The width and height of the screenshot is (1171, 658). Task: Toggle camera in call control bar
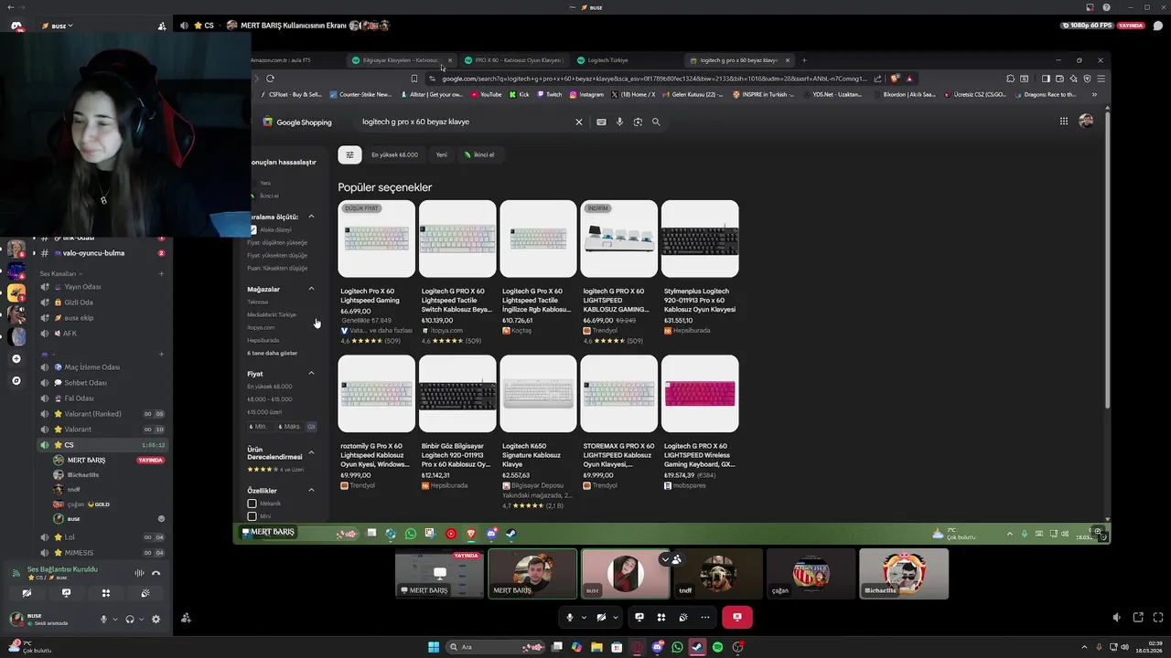[x=601, y=617]
